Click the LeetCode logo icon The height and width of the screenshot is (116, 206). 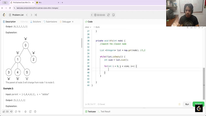click(4, 15)
